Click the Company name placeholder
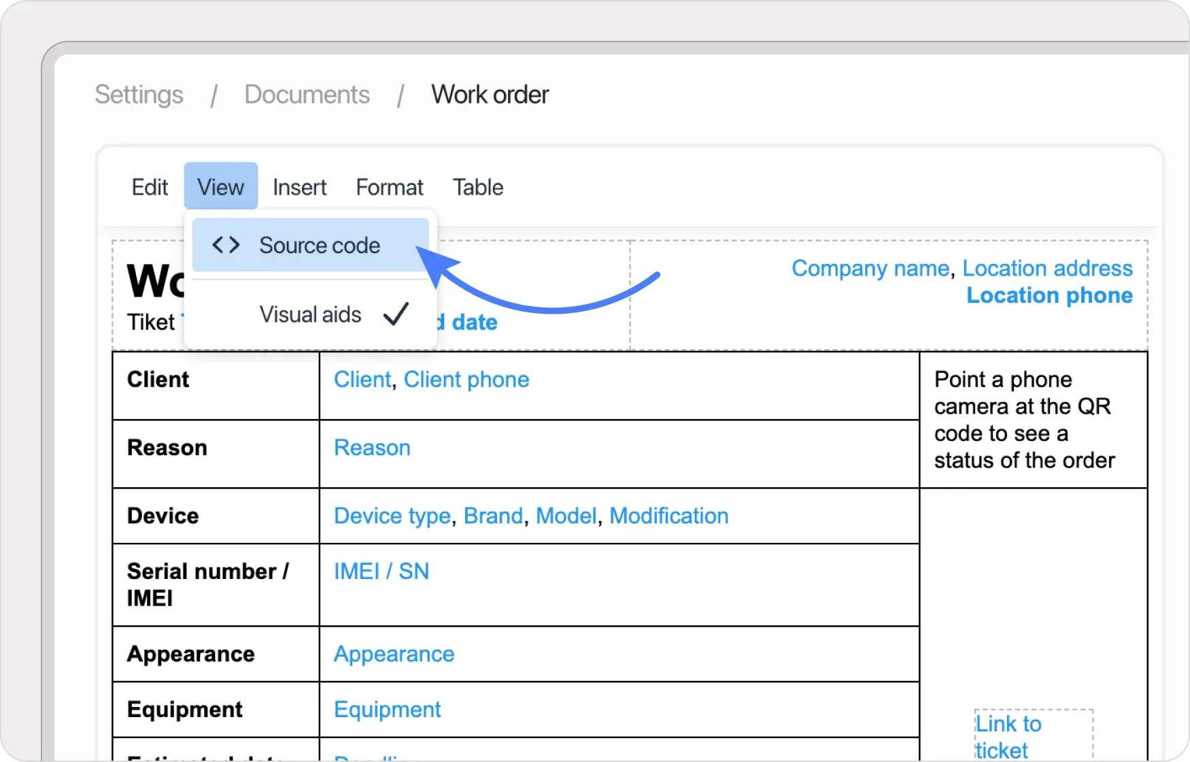 tap(870, 268)
